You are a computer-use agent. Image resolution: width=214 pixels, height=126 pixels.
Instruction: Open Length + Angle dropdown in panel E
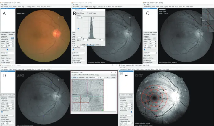(126, 123)
